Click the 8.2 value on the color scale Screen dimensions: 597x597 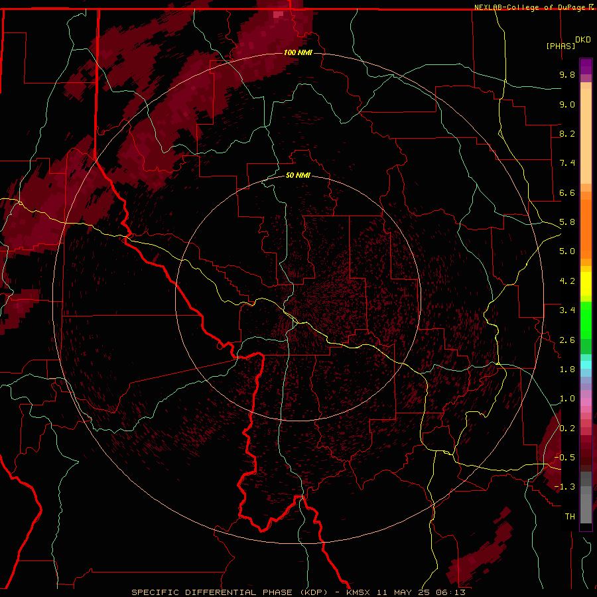point(567,133)
